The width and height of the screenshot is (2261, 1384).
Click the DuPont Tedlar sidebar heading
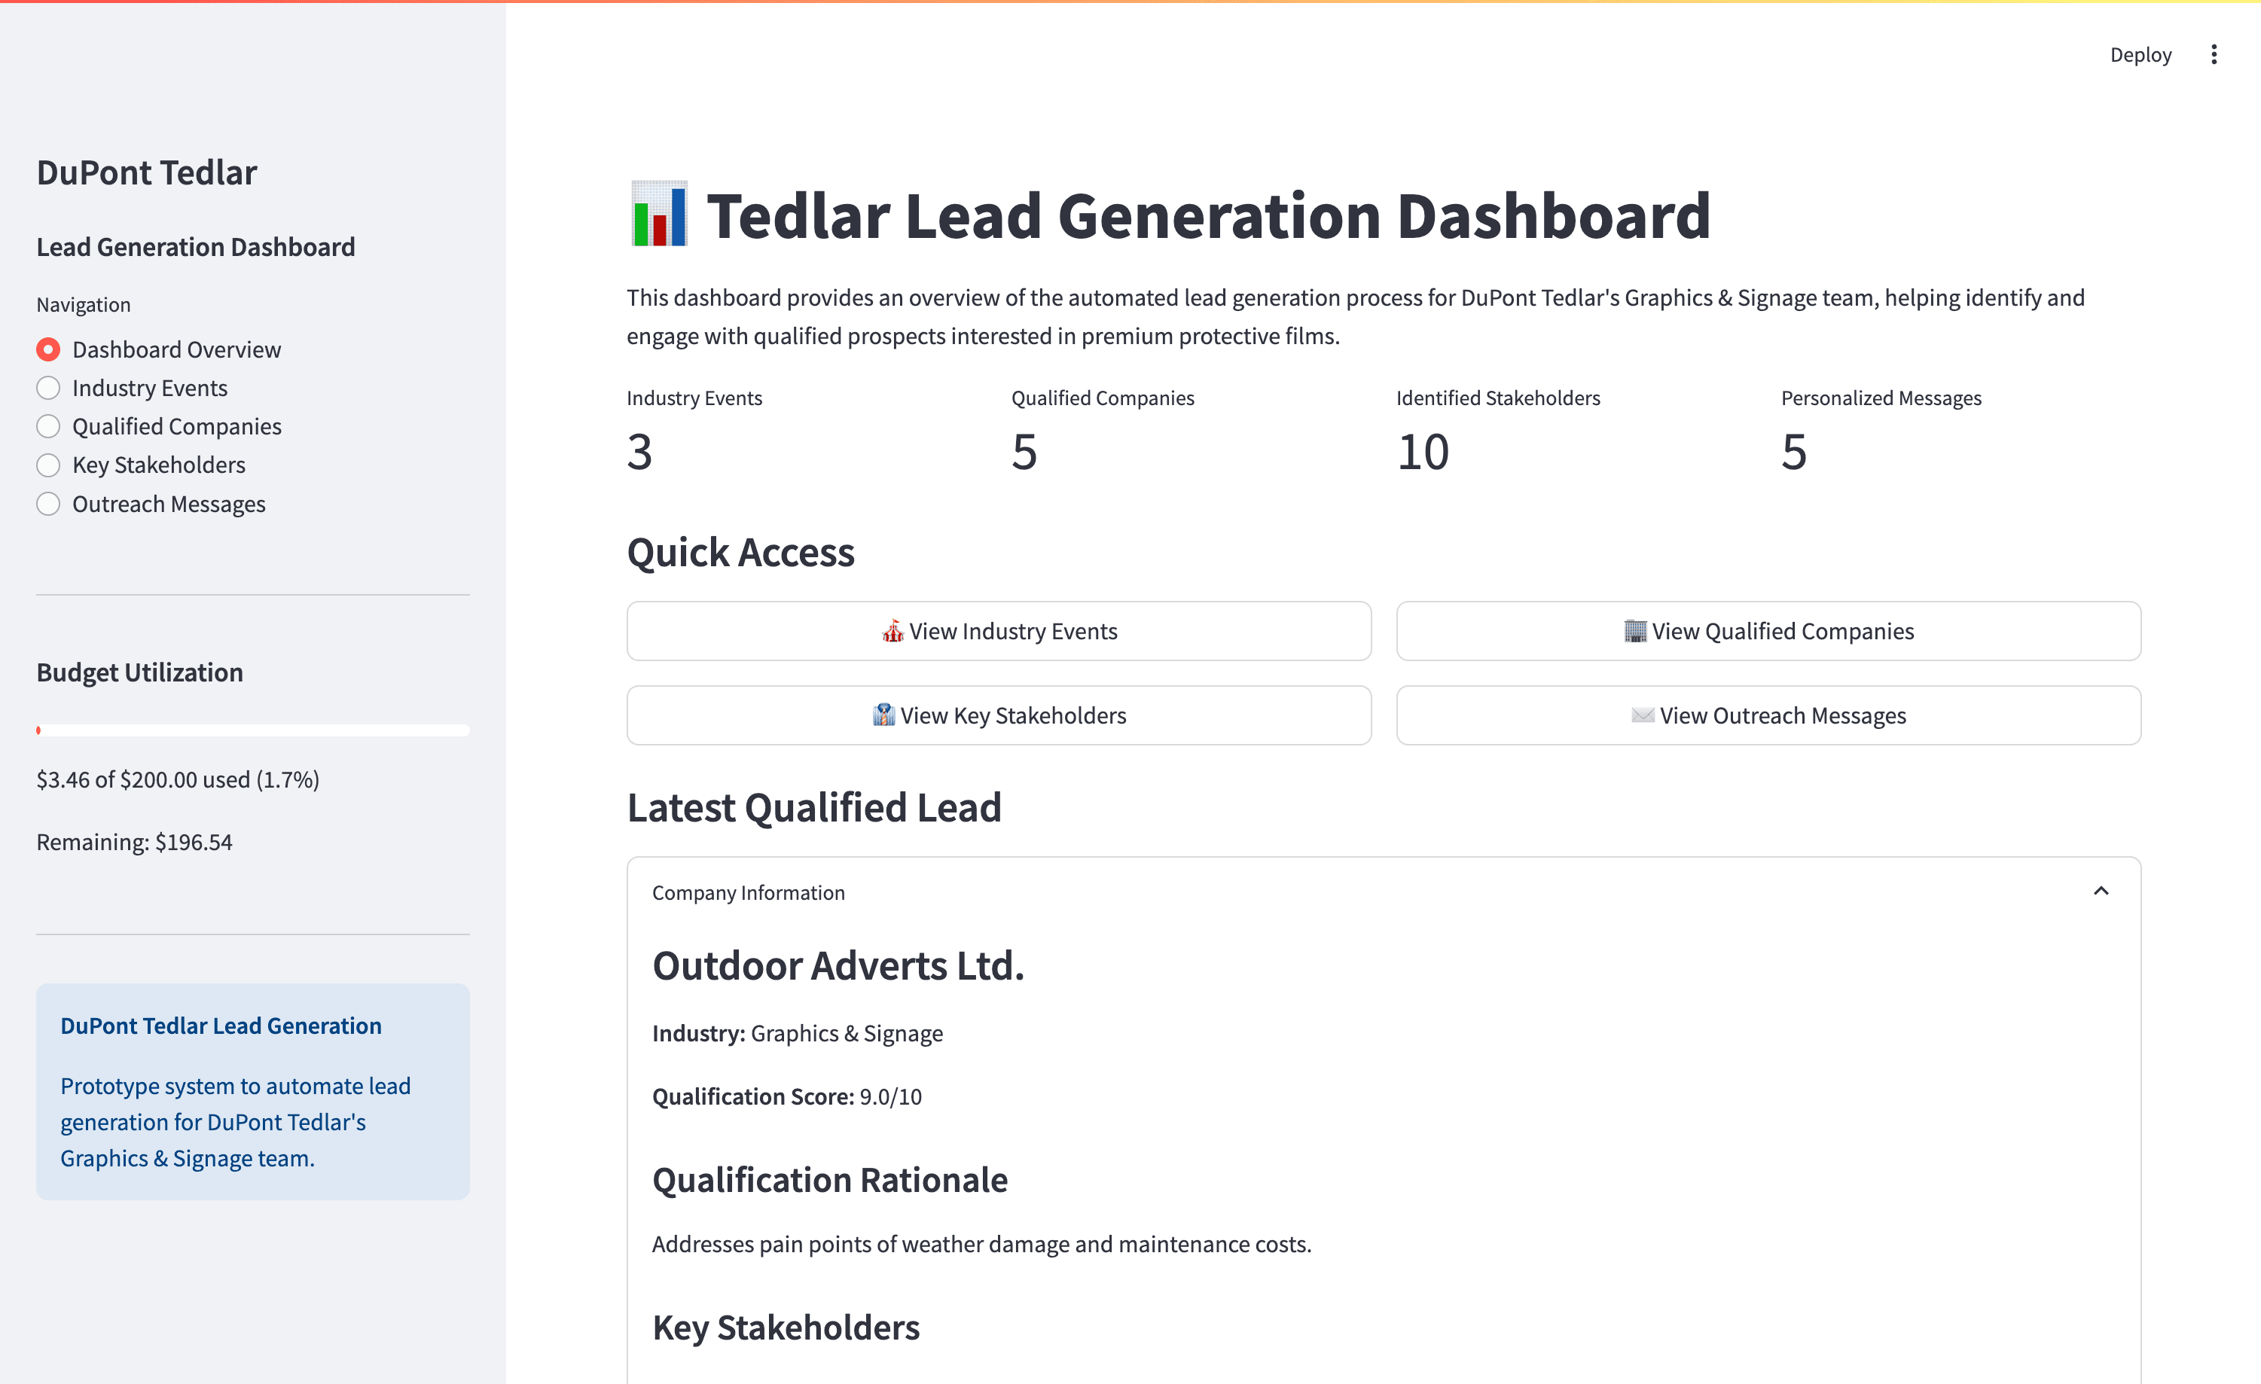point(147,172)
